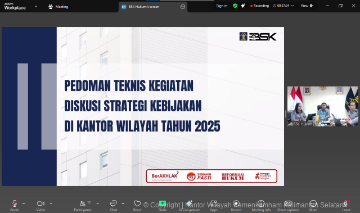Image resolution: width=360 pixels, height=213 pixels.
Task: Open the Participants panel
Action: 83,203
